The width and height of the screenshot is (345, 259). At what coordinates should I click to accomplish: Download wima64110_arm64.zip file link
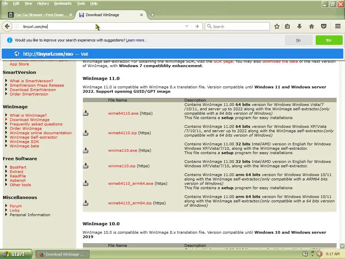click(x=130, y=203)
